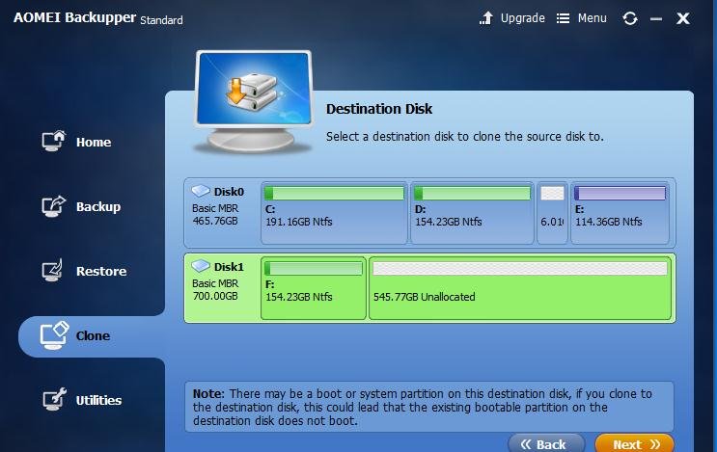The image size is (717, 452).
Task: Click the boot partition Note text
Action: [x=423, y=407]
